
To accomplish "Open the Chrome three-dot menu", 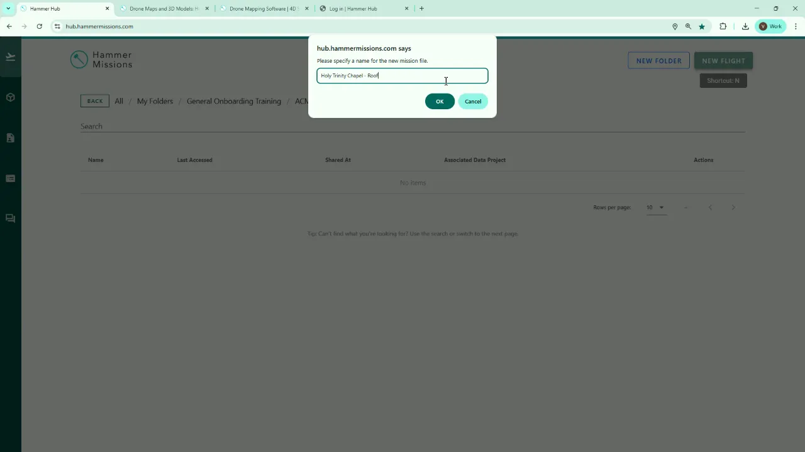I will click(x=796, y=26).
